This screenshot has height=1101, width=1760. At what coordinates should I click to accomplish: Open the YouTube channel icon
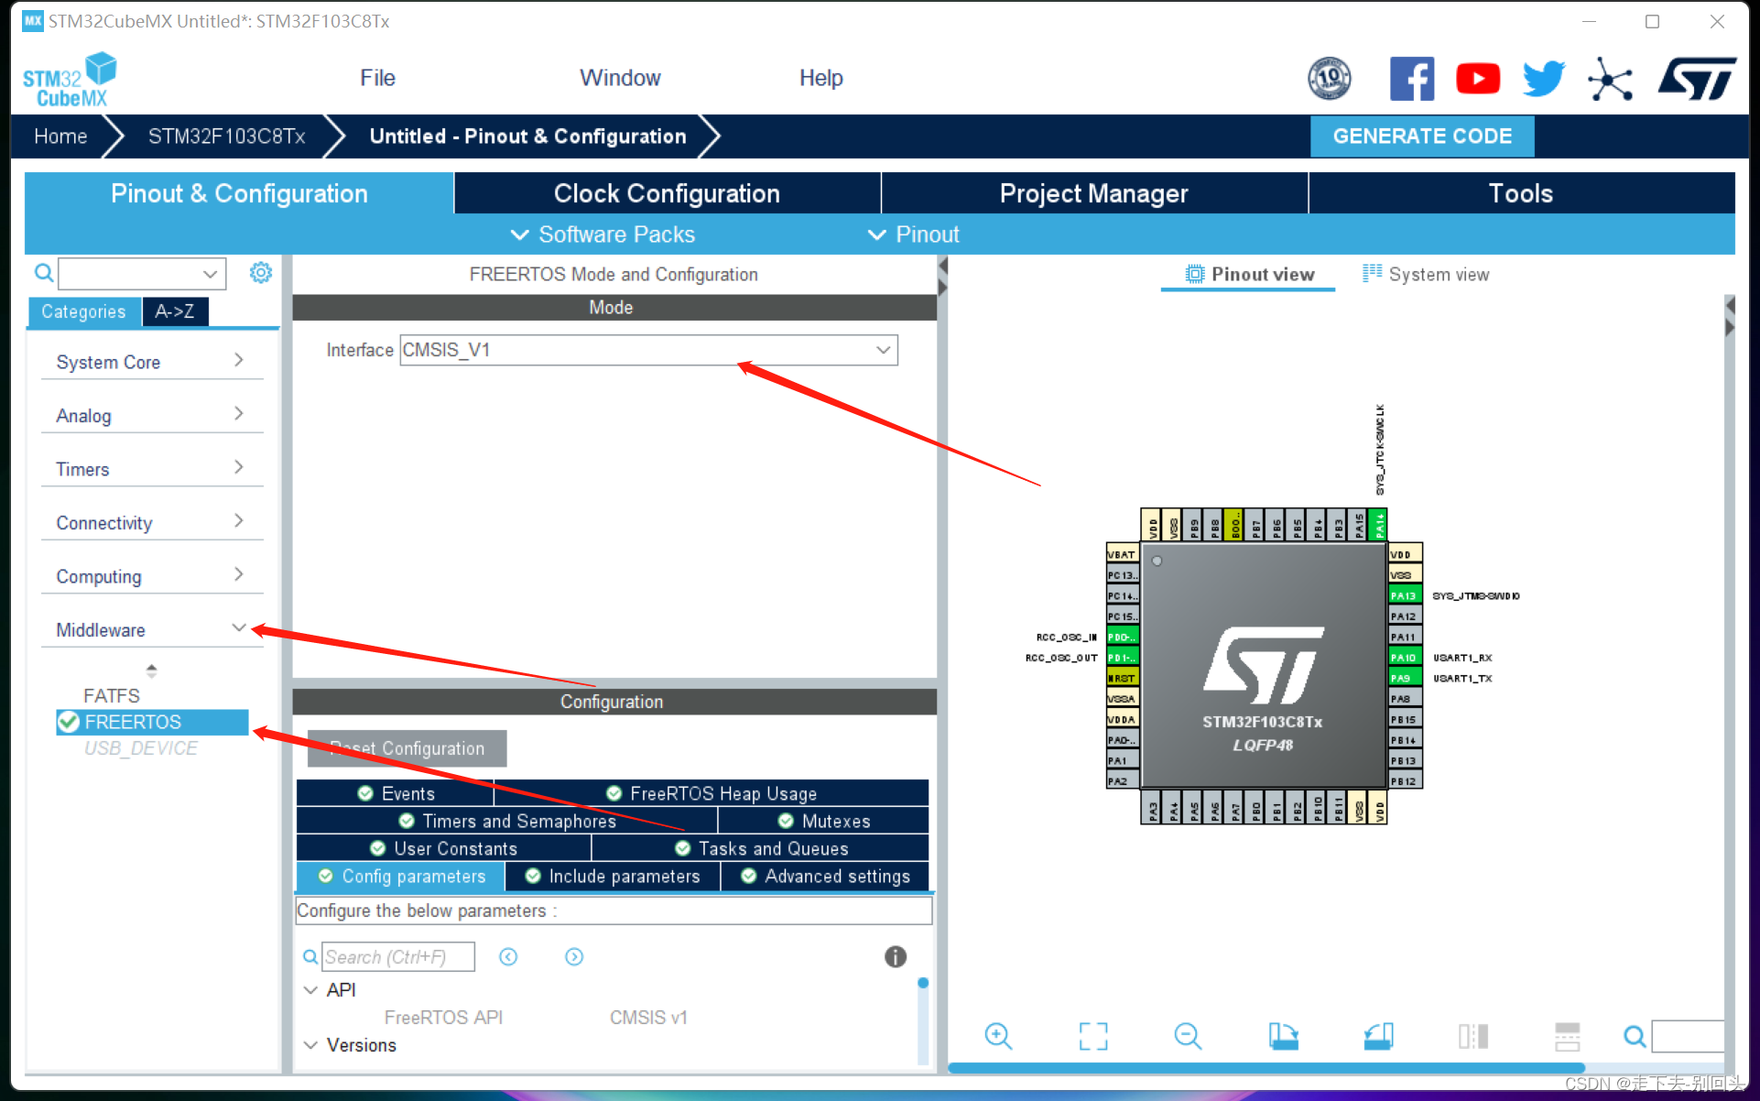tap(1478, 79)
